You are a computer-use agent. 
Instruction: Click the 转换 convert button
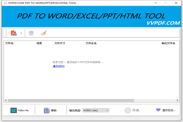pyautogui.click(x=132, y=110)
